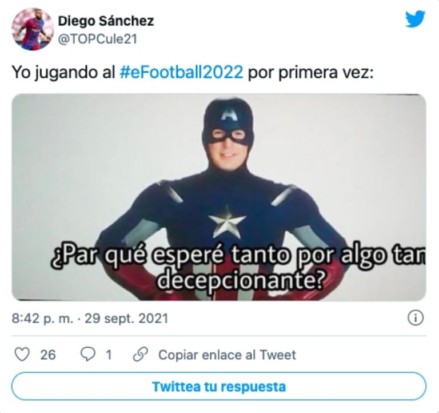Open Diego Sánchez's profile avatar
Screen dimensions: 439x413
(x=33, y=29)
